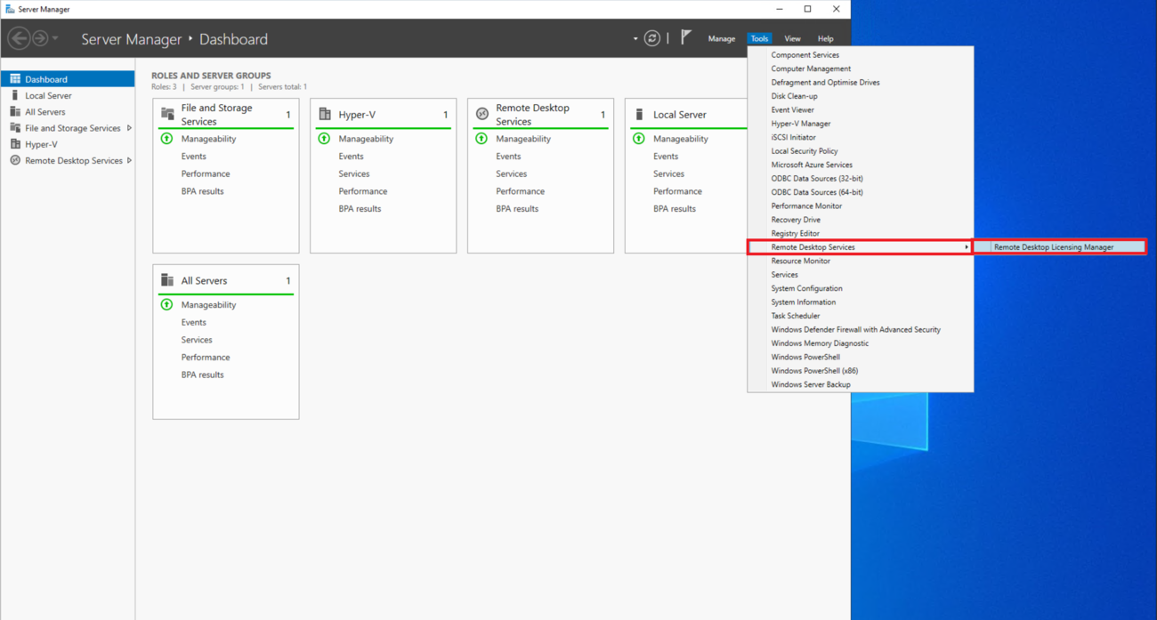1157x620 pixels.
Task: Open the notifications flag icon
Action: click(686, 37)
